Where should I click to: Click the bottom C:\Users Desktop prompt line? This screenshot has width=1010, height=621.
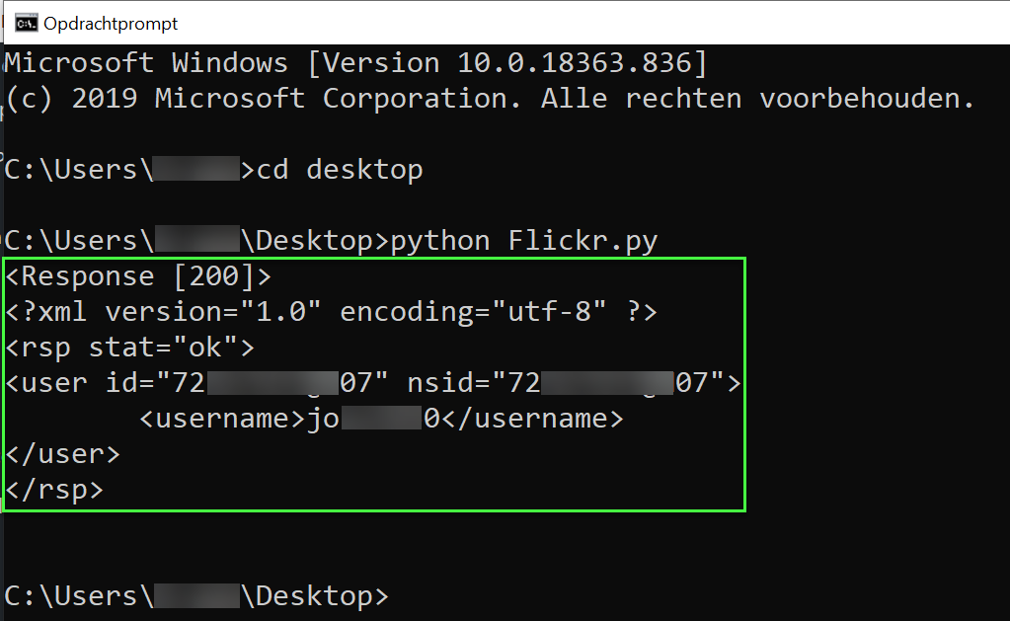point(193,596)
